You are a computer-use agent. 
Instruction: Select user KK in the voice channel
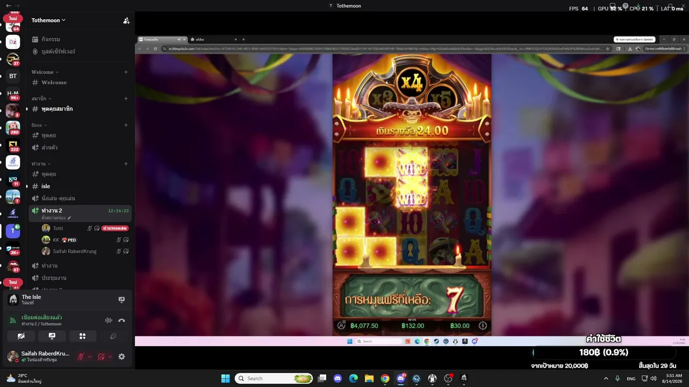tap(55, 240)
